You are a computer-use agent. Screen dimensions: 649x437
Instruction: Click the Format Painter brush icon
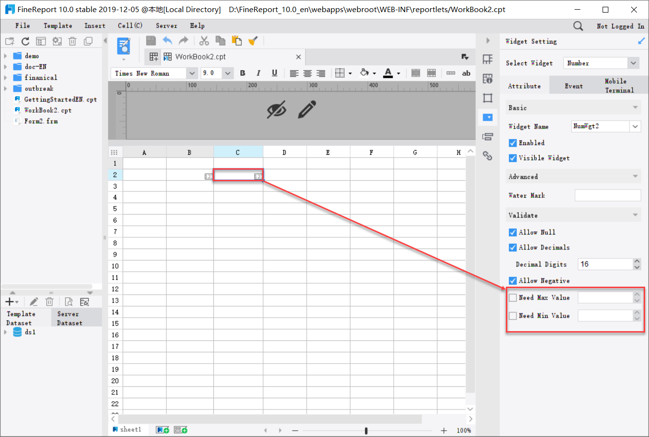pos(253,41)
